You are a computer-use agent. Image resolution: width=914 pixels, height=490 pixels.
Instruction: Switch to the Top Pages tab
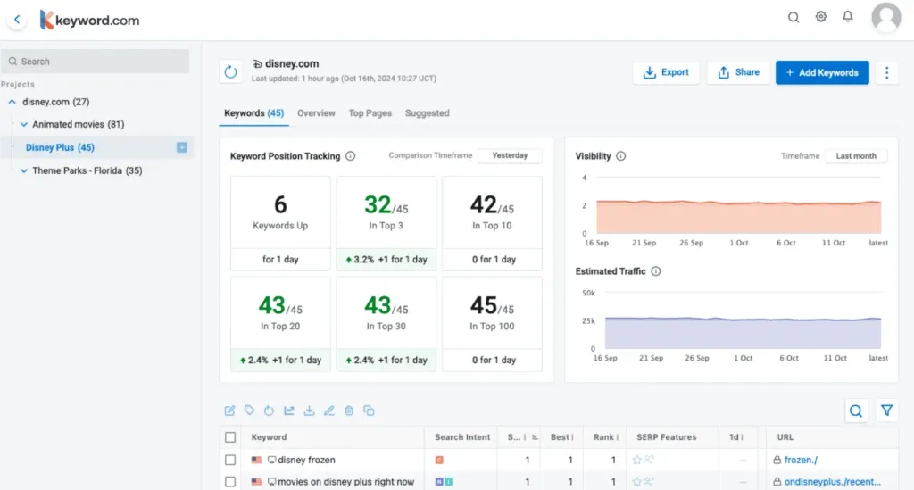tap(370, 113)
